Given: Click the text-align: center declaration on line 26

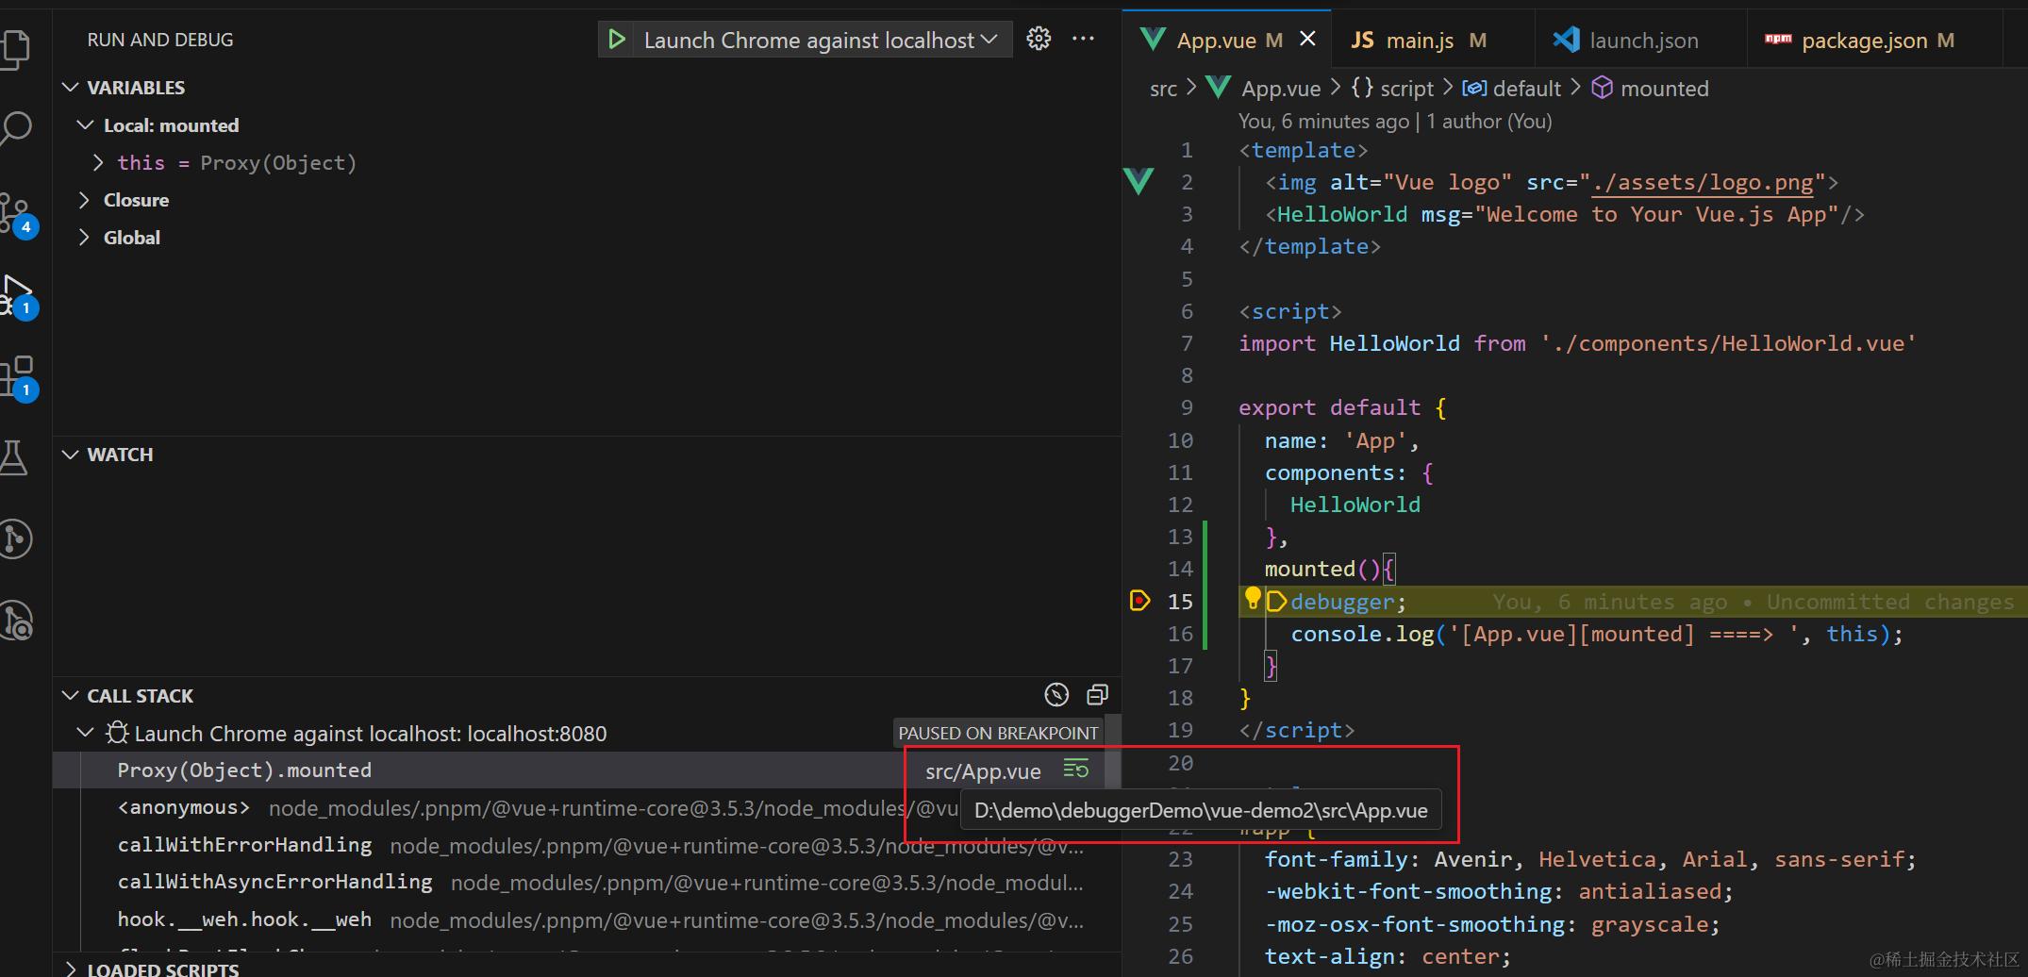Looking at the screenshot, I should 1388,956.
